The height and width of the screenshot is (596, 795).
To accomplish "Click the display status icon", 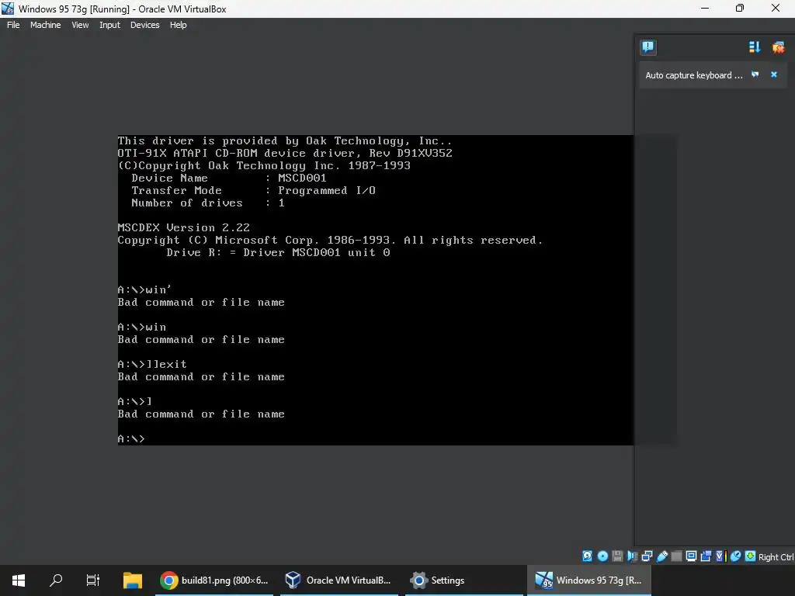I will (x=691, y=556).
